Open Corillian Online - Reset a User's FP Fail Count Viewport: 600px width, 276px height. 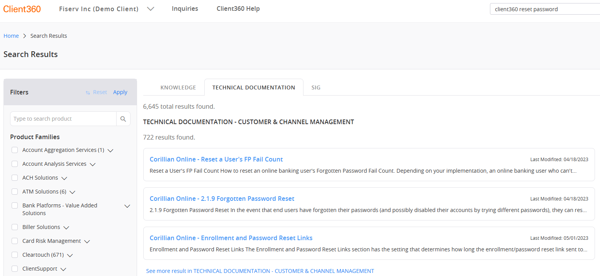[x=216, y=159]
